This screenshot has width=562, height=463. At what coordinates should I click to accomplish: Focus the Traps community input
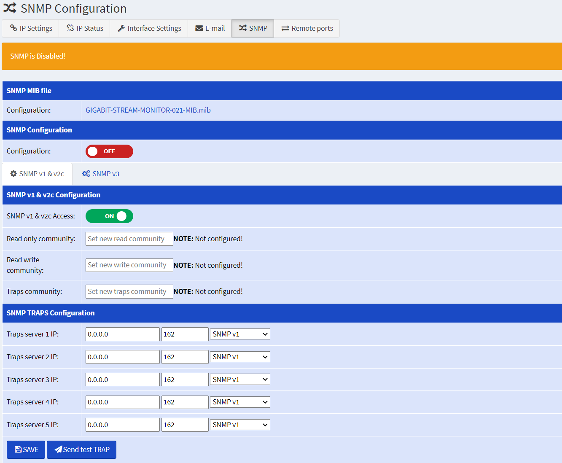click(129, 291)
